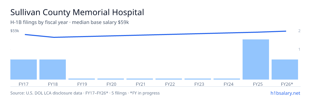Viewport: 311px width, 103px height.
Task: Click the small FY23 bar
Action: click(x=198, y=79)
